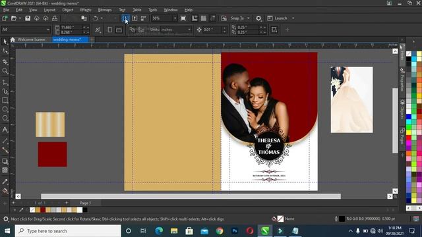Toggle Show grid
422x237 pixels.
(x=204, y=18)
